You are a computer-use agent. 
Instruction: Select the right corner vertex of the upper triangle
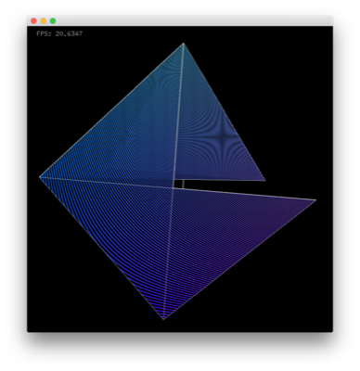click(264, 180)
